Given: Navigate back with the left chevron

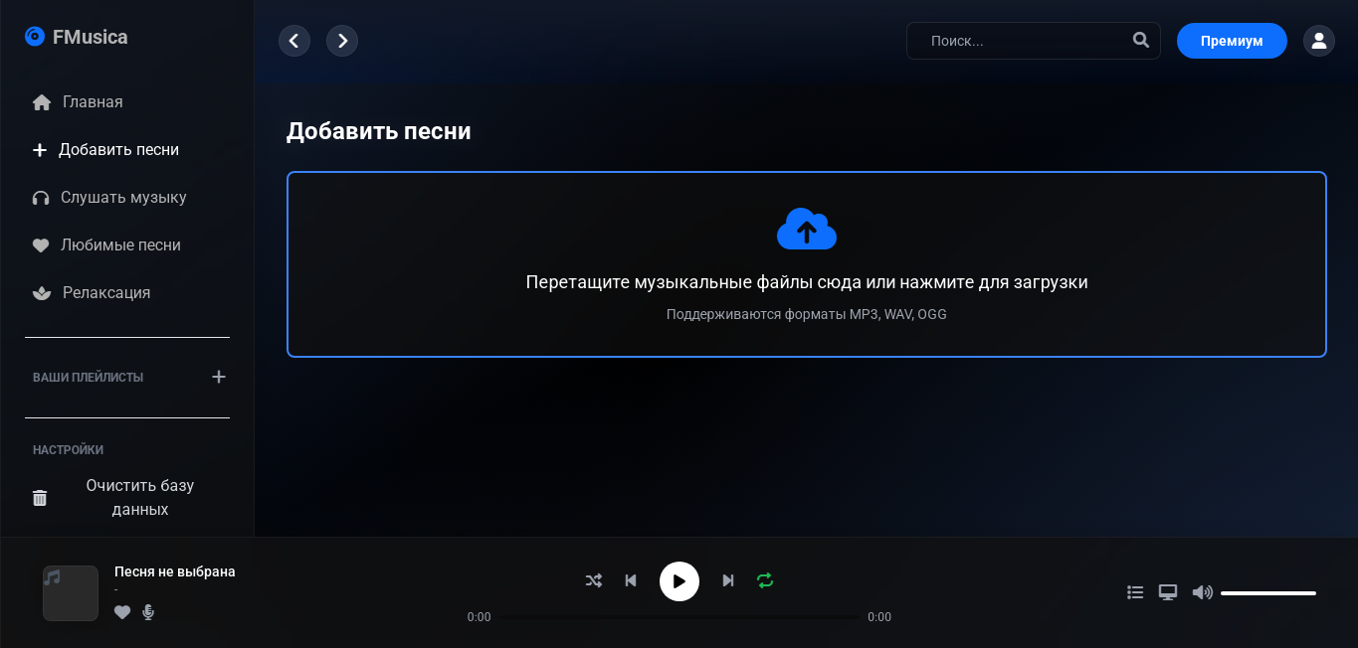Looking at the screenshot, I should [x=293, y=41].
